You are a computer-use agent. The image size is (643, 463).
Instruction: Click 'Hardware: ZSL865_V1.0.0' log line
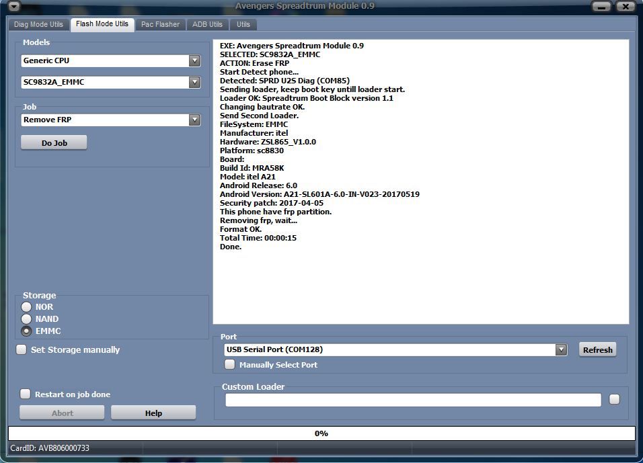click(268, 142)
